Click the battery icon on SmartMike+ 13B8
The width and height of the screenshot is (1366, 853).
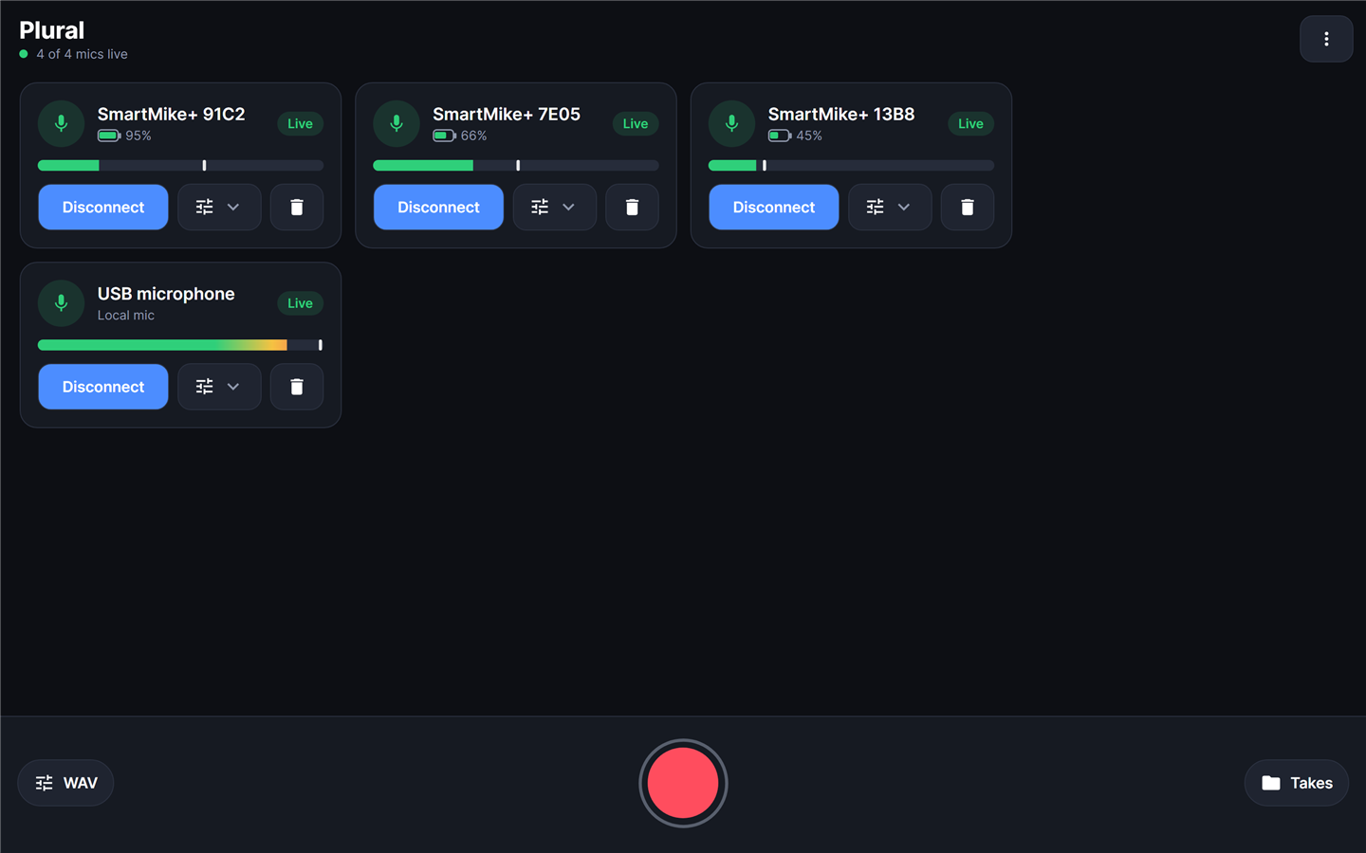pyautogui.click(x=780, y=136)
